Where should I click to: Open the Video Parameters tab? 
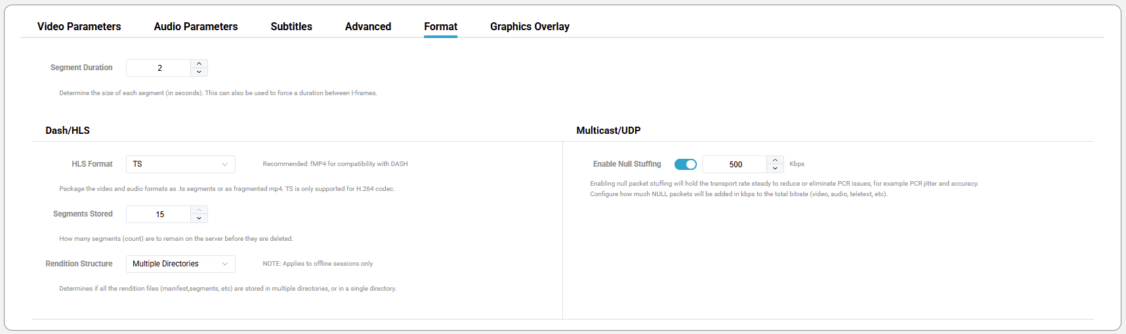[79, 26]
